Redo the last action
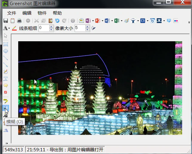 64,21
